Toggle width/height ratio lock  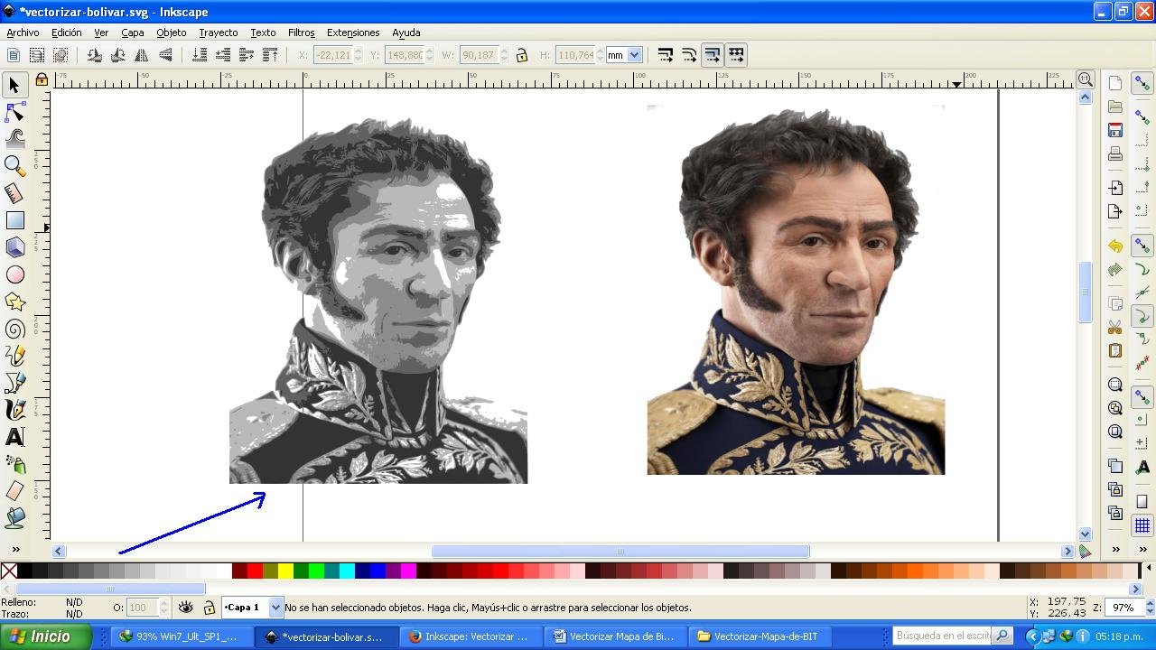click(x=522, y=55)
